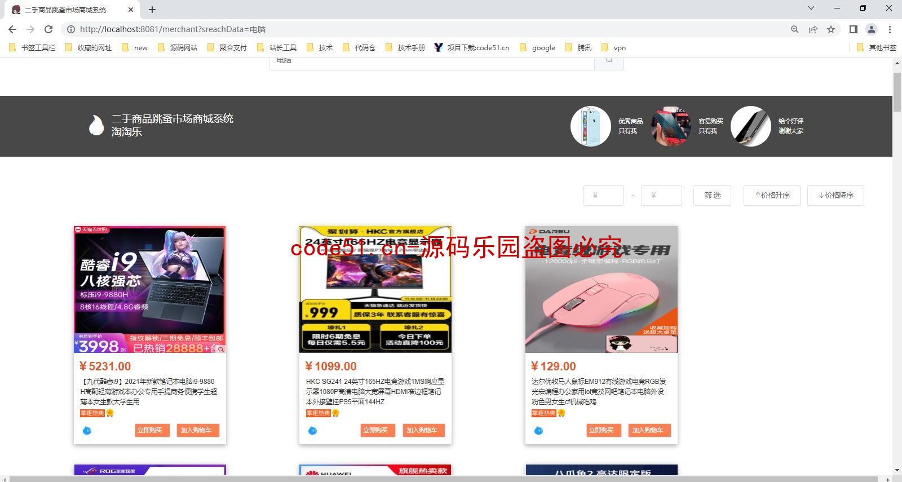902x482 pixels.
Task: Click 加入购物车 for the 达尔优 pink mouse
Action: (x=649, y=431)
